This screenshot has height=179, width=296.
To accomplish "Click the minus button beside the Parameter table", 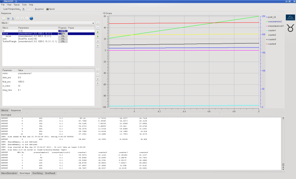I will pos(98,75).
